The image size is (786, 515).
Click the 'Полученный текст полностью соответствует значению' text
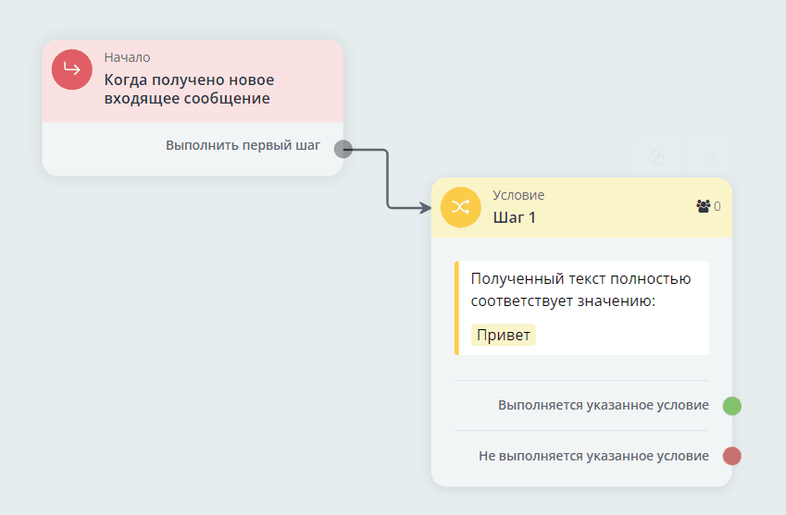click(580, 289)
